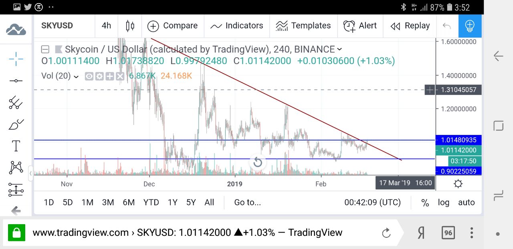Toggle Volume indicator visibility eye
The height and width of the screenshot is (249, 513).
point(89,76)
